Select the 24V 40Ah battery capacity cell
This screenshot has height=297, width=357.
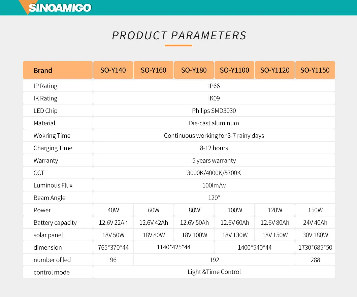click(315, 222)
